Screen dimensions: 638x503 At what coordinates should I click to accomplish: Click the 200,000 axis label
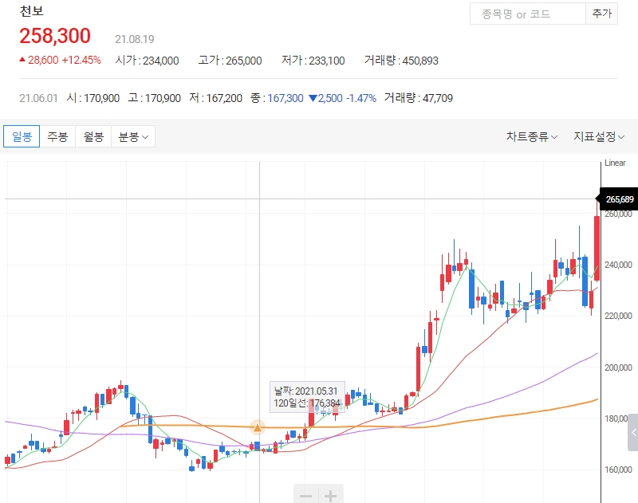point(618,367)
